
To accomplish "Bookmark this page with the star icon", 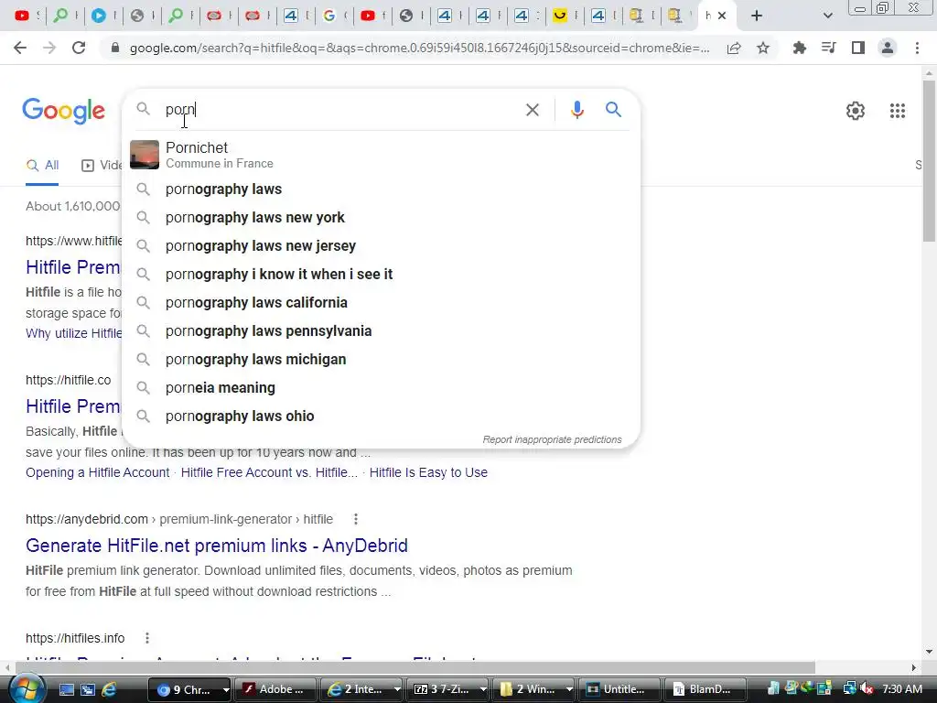I will (x=763, y=48).
